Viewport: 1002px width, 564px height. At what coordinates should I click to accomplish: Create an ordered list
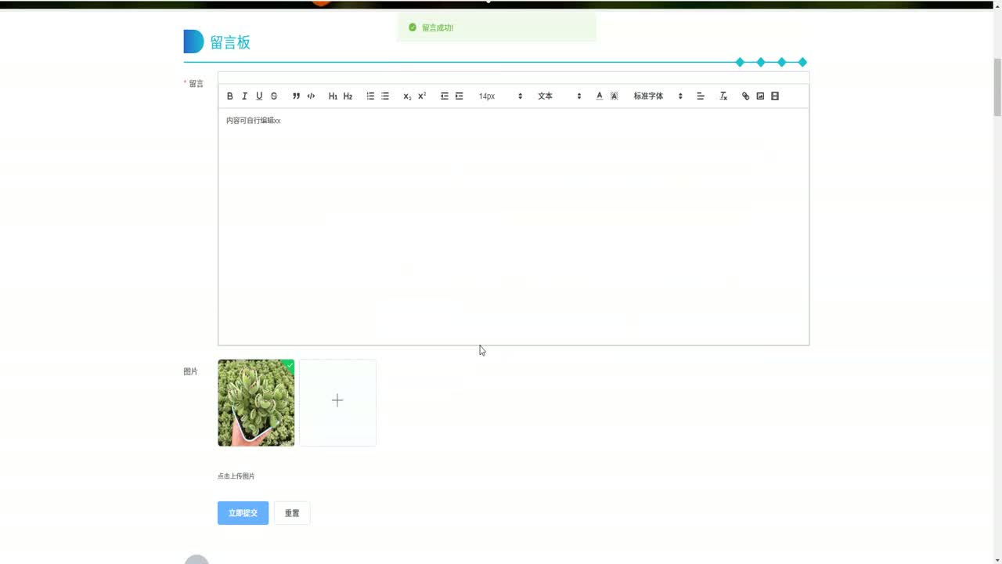pos(370,96)
